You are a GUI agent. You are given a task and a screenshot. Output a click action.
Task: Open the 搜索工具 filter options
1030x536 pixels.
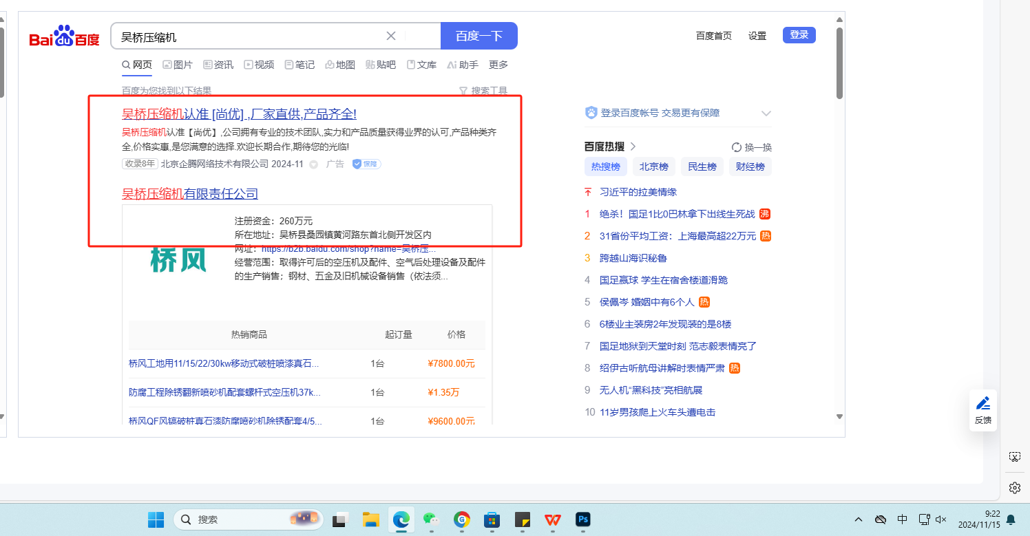pyautogui.click(x=483, y=91)
